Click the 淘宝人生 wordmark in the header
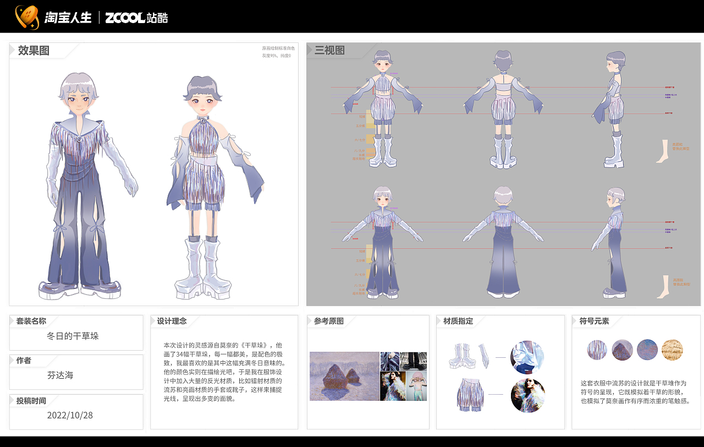The width and height of the screenshot is (704, 447). [x=68, y=18]
